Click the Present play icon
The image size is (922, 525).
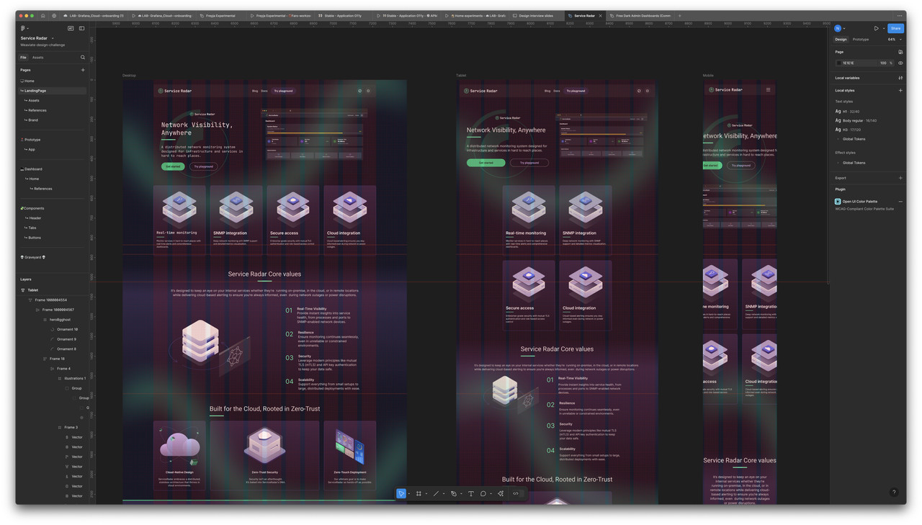876,28
